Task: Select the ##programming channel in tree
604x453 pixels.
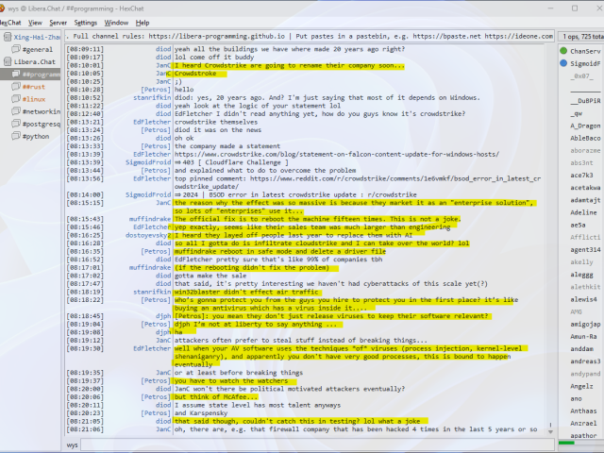Action: click(42, 74)
